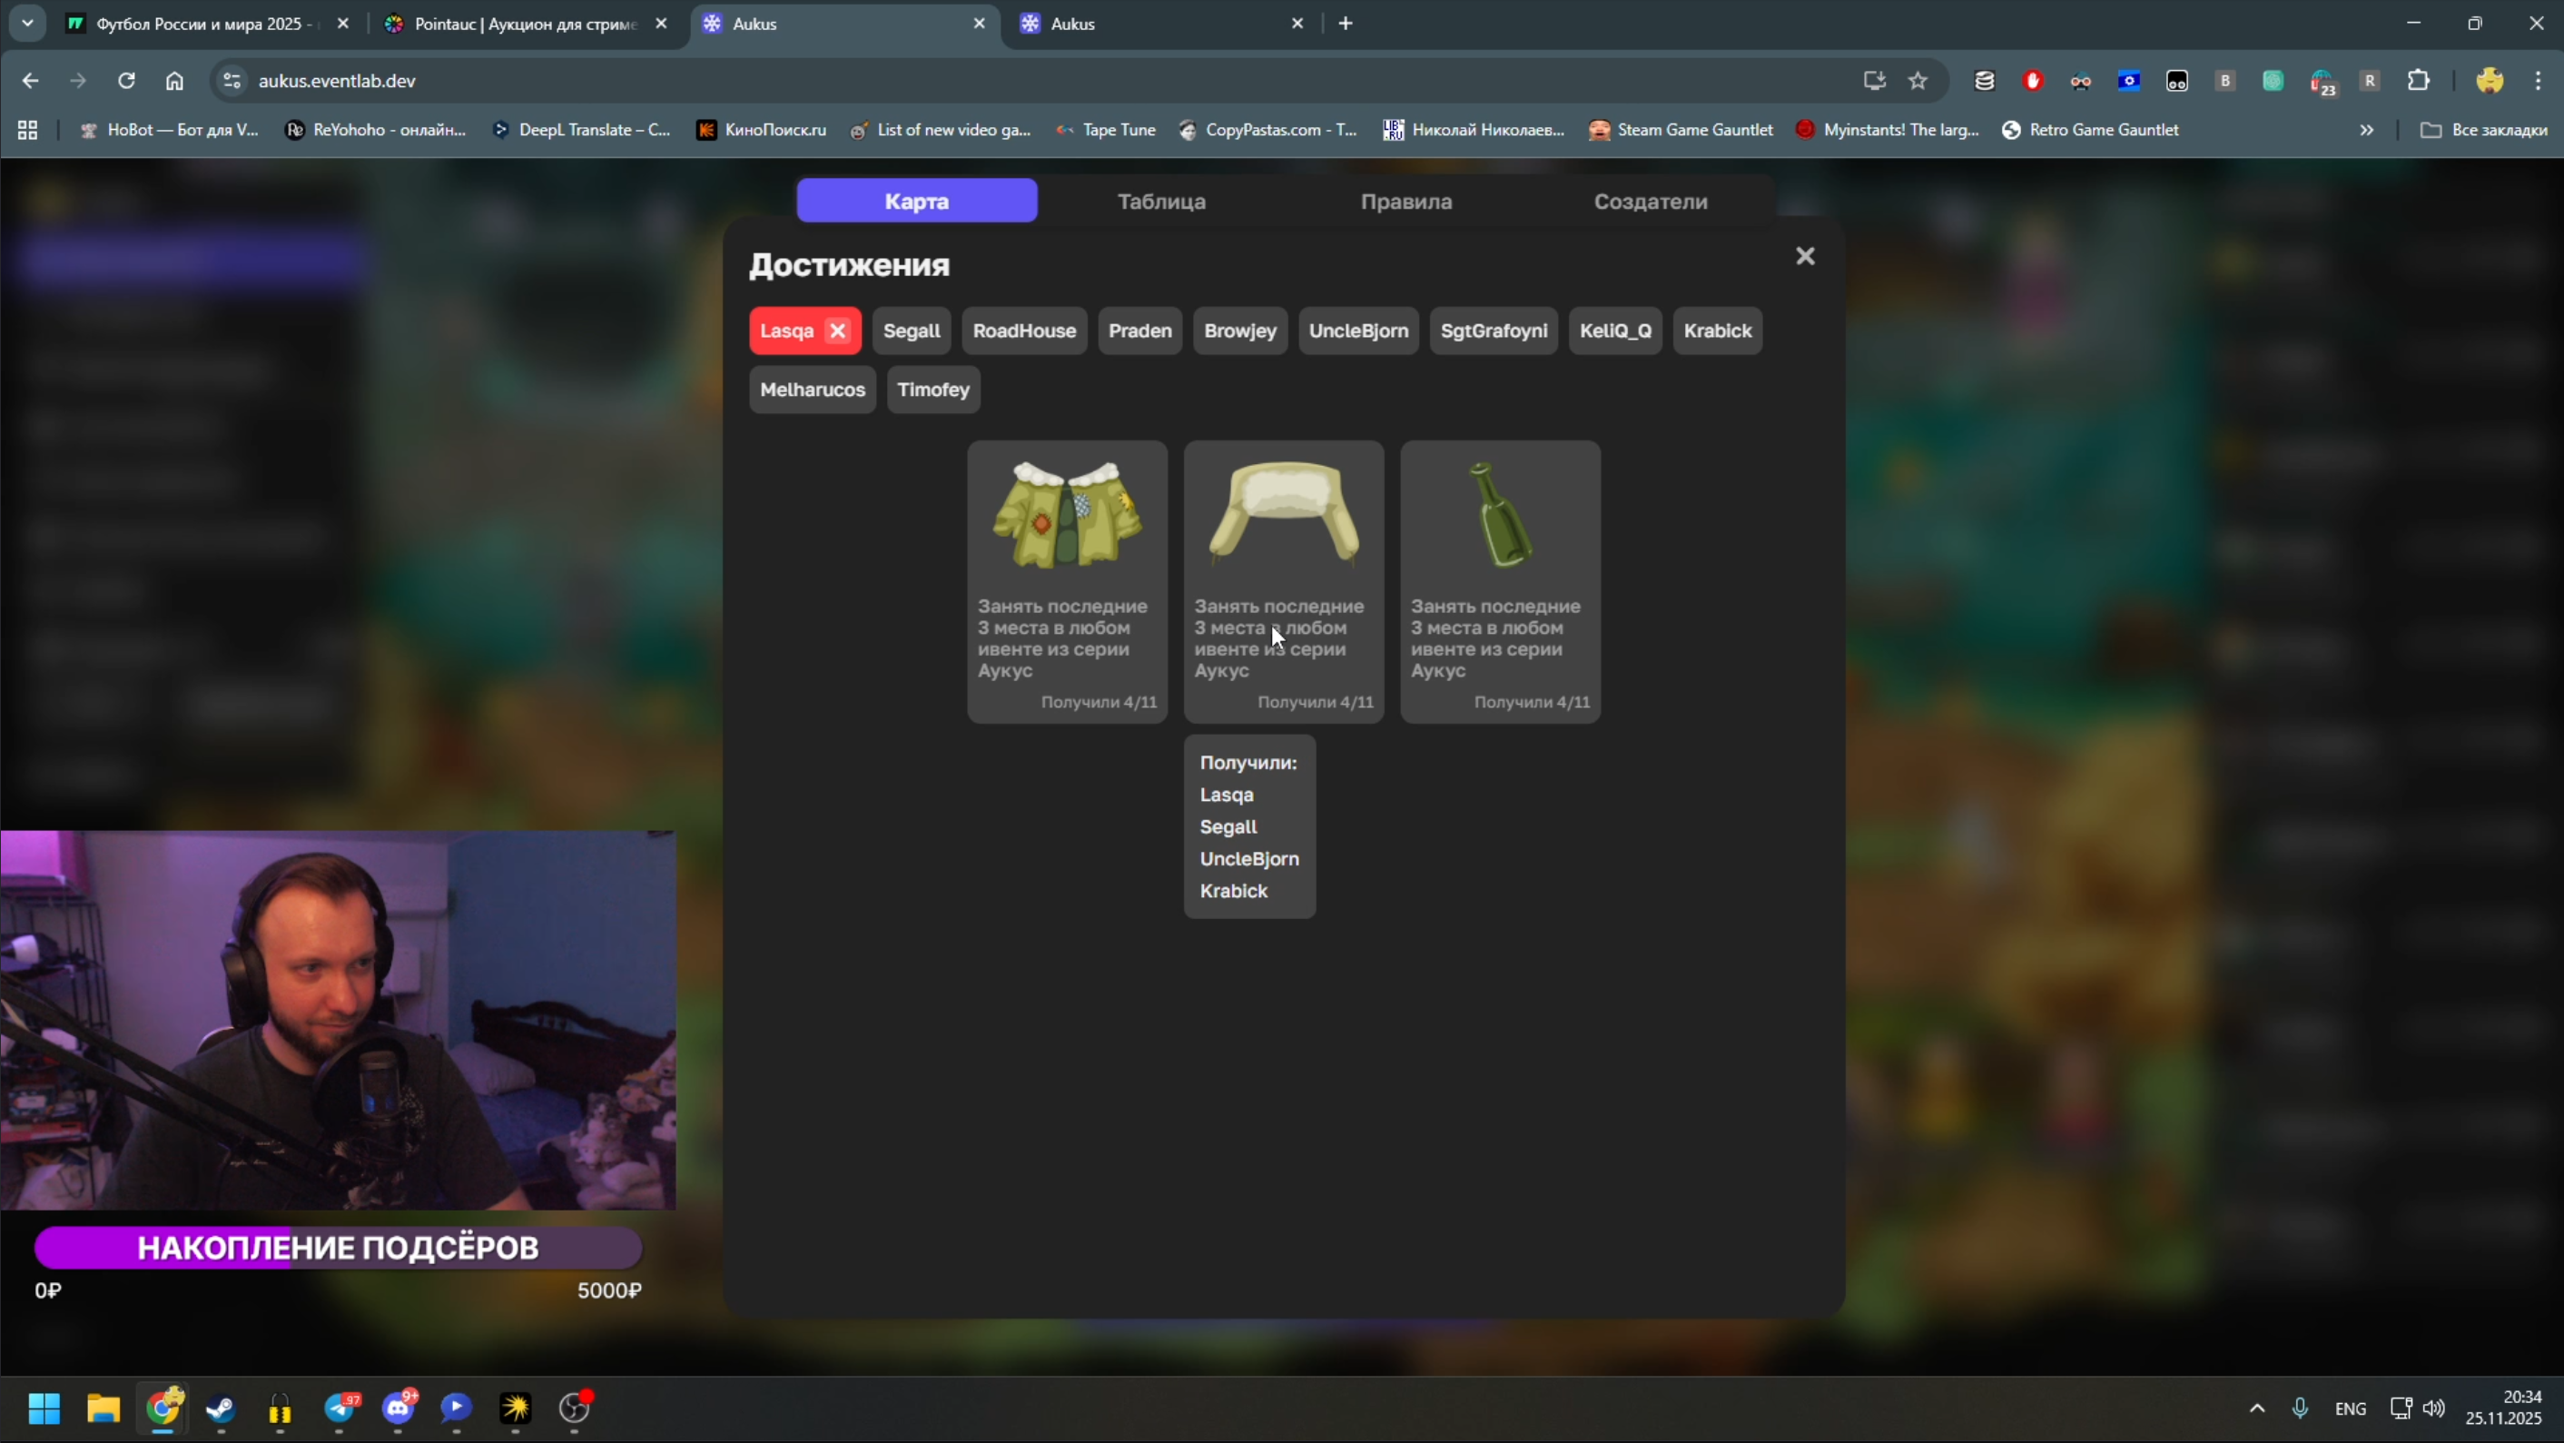This screenshot has width=2564, height=1443.
Task: Toggle the Segall player filter
Action: (911, 331)
